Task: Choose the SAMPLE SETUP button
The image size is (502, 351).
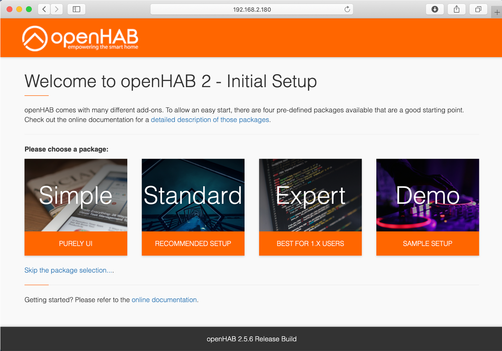Action: [x=428, y=243]
